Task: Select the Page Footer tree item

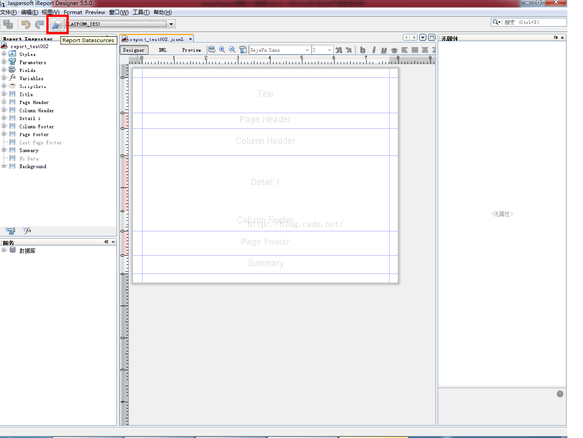Action: (x=34, y=134)
